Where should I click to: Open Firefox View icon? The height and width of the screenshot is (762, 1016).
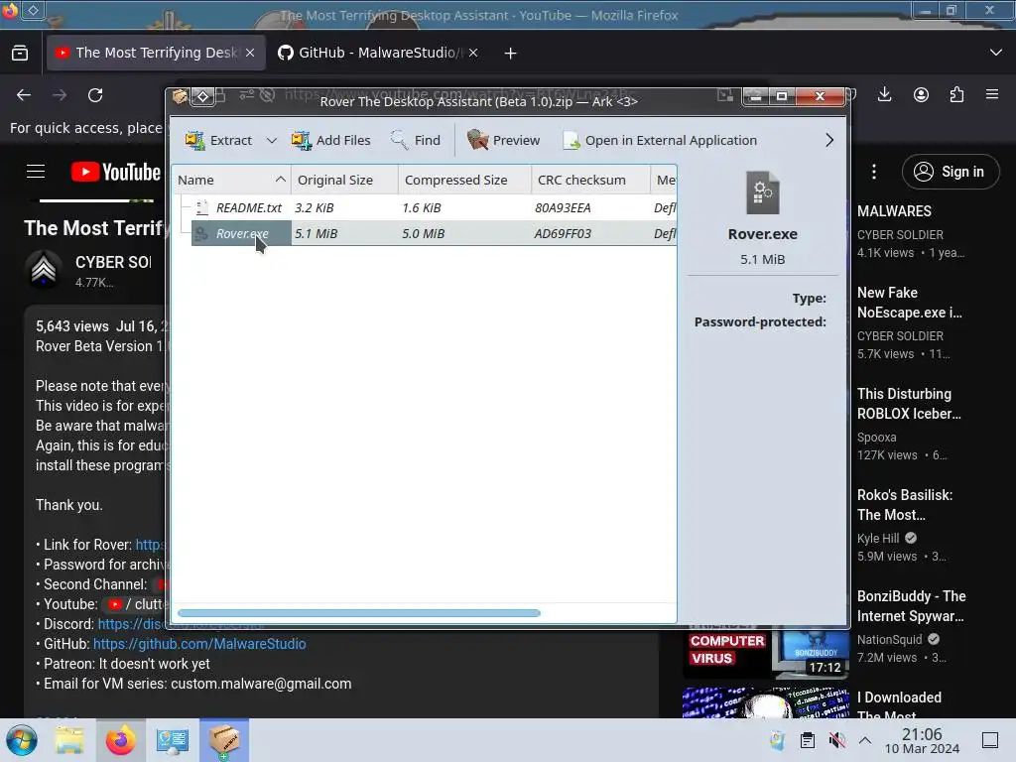[x=20, y=53]
